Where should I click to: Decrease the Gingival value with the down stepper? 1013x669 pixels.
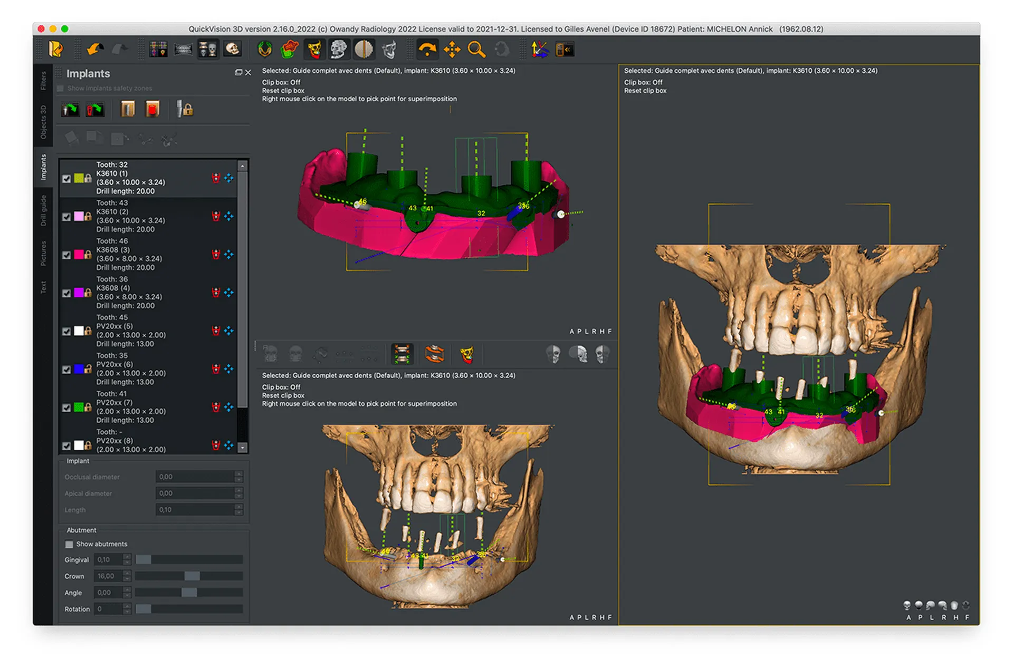click(x=127, y=563)
